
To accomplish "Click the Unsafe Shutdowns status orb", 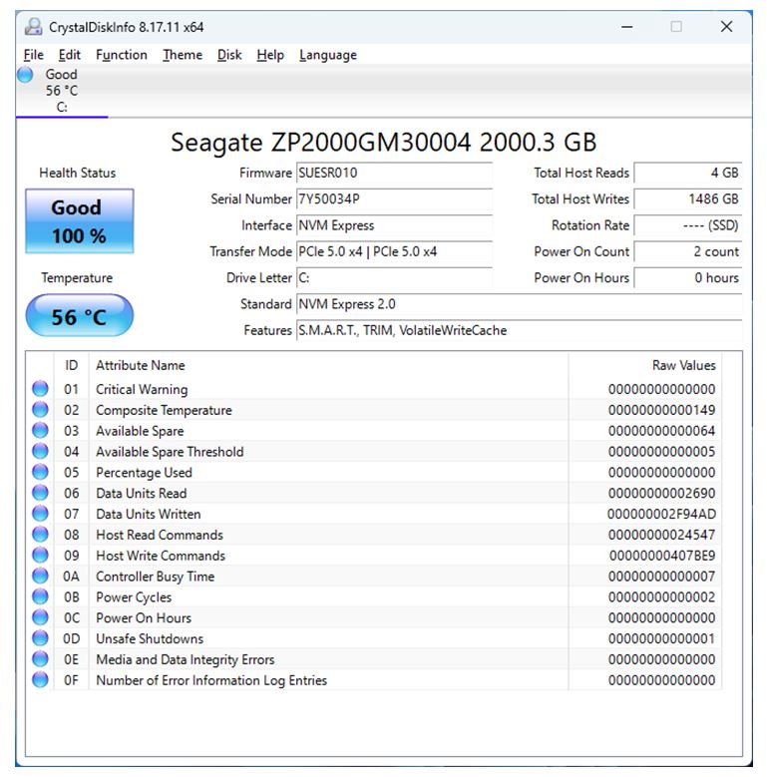I will click(40, 638).
